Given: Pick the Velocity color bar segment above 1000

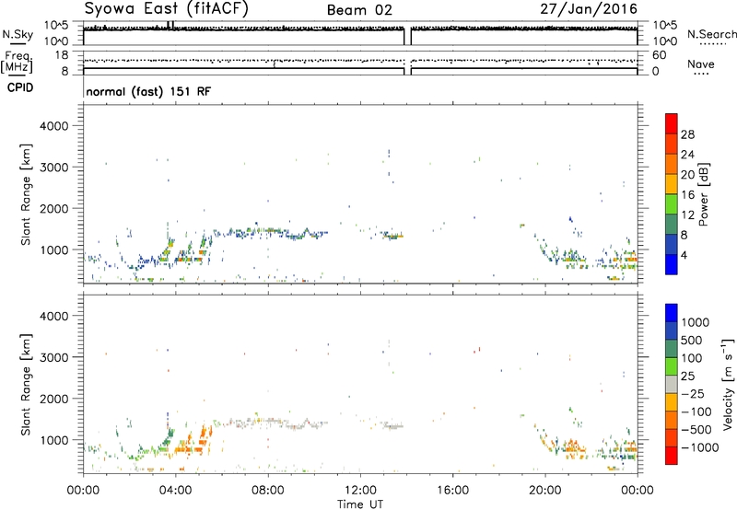Looking at the screenshot, I should (672, 313).
